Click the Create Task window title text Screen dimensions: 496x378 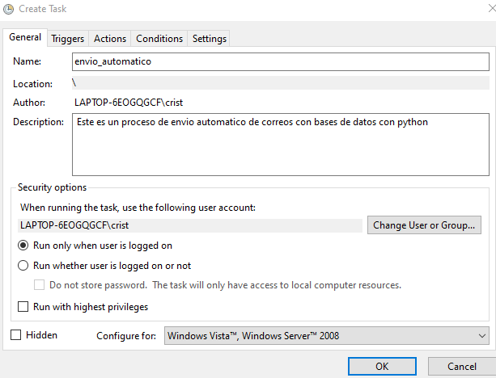(x=48, y=10)
